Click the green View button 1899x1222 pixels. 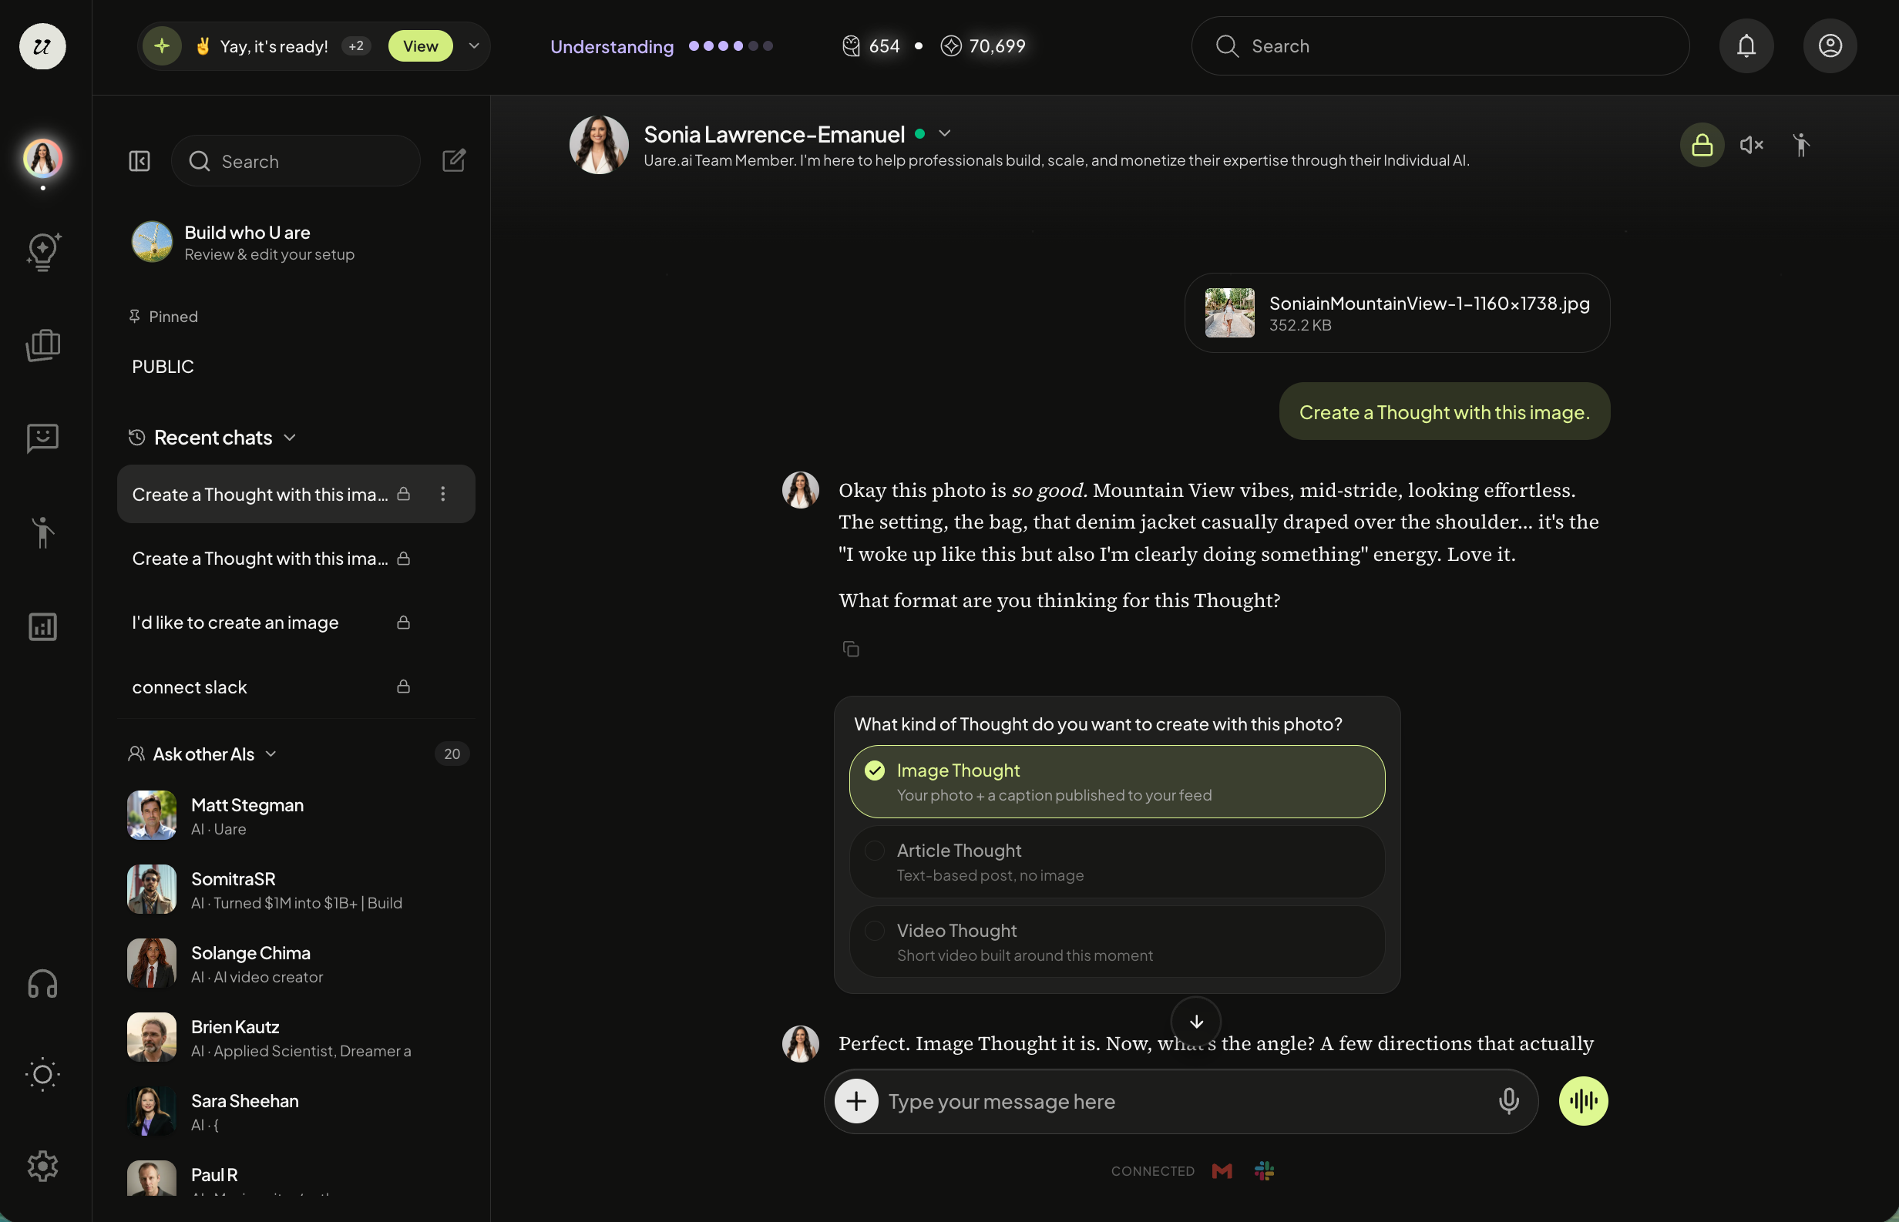coord(421,46)
